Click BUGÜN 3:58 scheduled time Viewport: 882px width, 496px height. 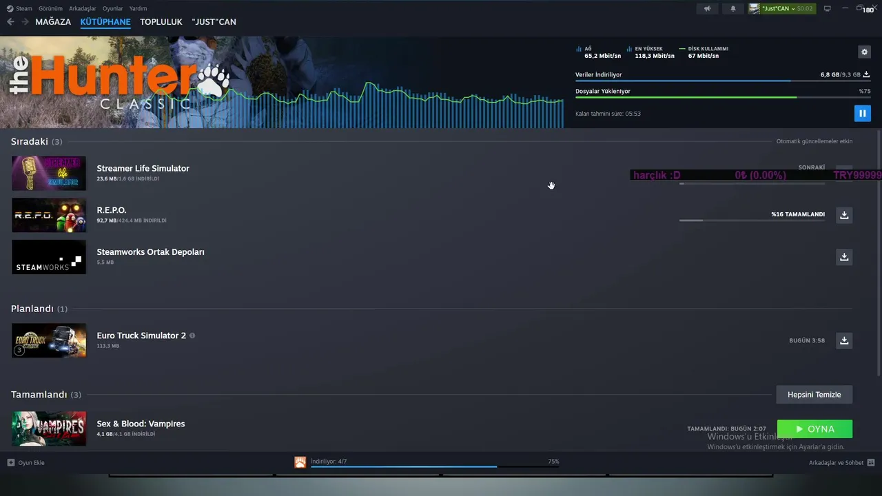pyautogui.click(x=807, y=340)
